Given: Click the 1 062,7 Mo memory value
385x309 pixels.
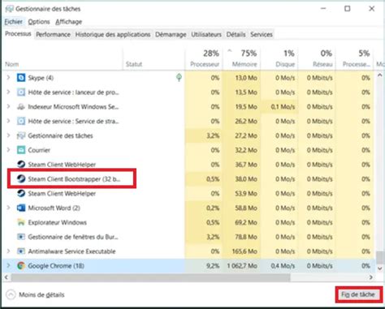Looking at the screenshot, I should pos(242,266).
